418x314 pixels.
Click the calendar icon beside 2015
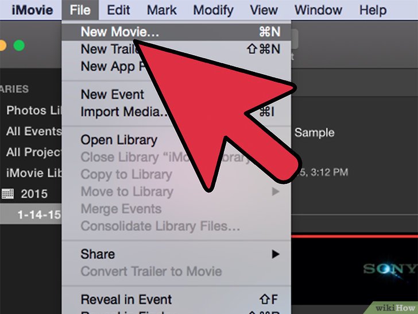tap(7, 194)
